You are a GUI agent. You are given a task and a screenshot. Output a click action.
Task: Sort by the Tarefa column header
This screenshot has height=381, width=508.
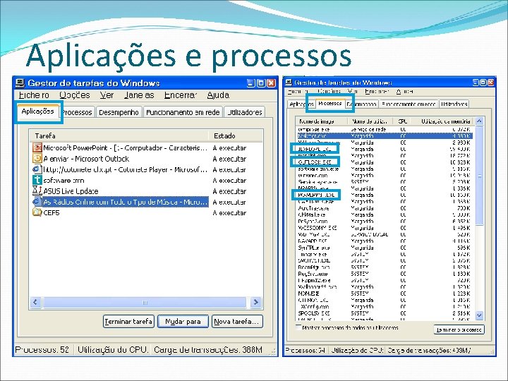click(x=119, y=135)
